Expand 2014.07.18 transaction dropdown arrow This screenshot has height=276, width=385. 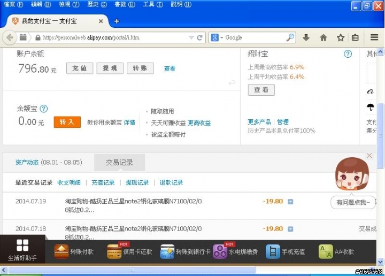pyautogui.click(x=290, y=229)
